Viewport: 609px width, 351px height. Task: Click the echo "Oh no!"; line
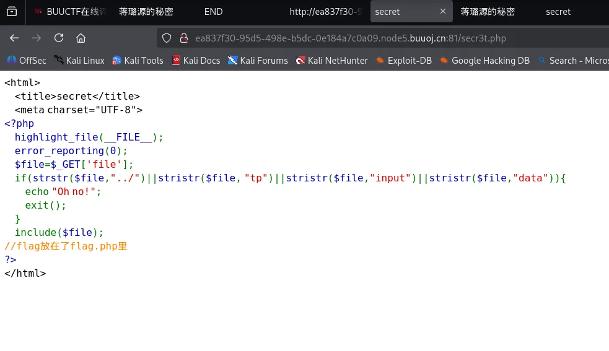[63, 191]
